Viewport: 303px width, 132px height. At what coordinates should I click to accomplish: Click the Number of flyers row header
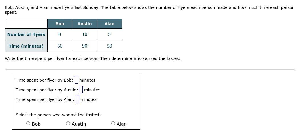(26, 34)
